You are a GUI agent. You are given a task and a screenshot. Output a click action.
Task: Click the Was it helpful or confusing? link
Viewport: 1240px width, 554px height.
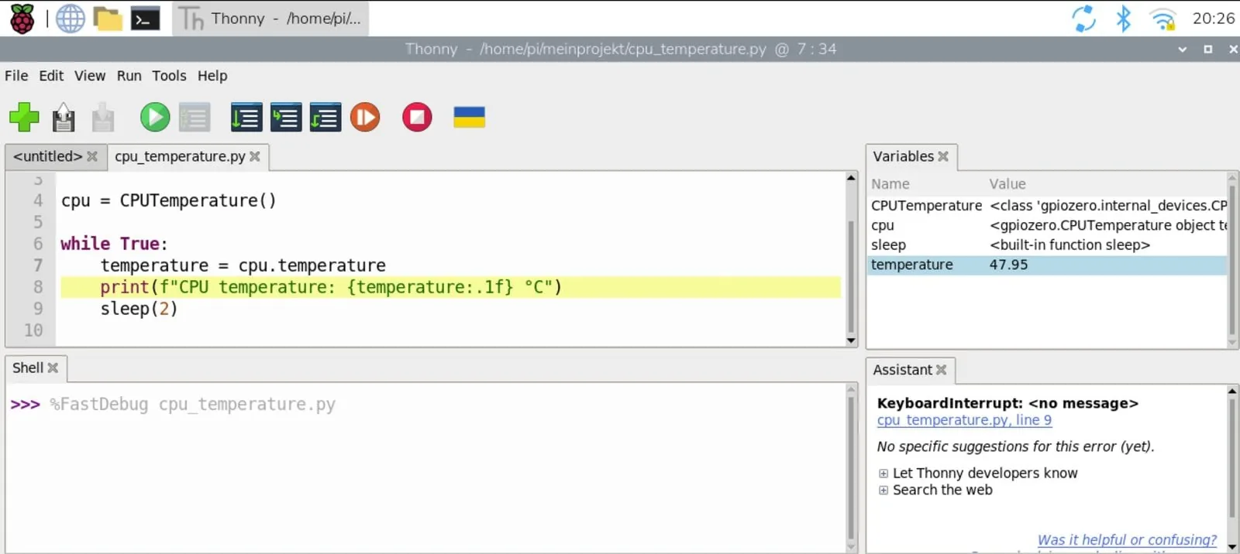click(x=1127, y=540)
